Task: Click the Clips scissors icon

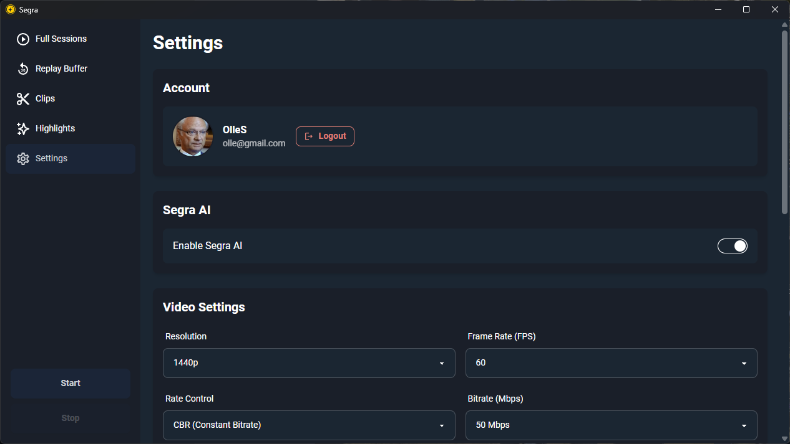Action: pyautogui.click(x=23, y=98)
